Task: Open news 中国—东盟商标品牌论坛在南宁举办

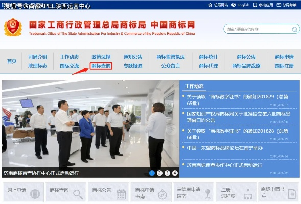Action: (224, 148)
